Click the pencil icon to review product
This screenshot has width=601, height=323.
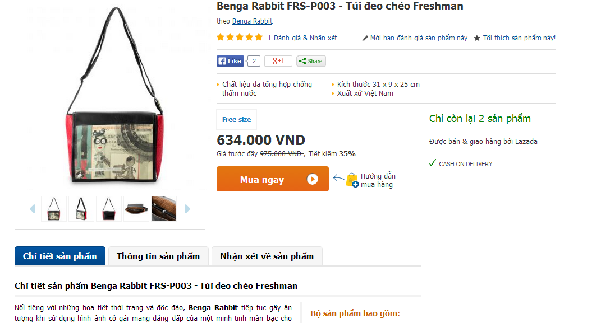(x=365, y=38)
